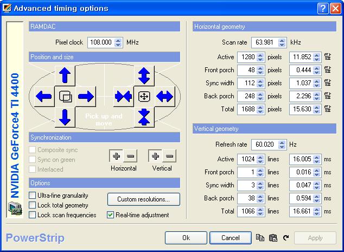Enable Ultra-fine granularity checkbox
The height and width of the screenshot is (252, 344).
[x=33, y=196]
